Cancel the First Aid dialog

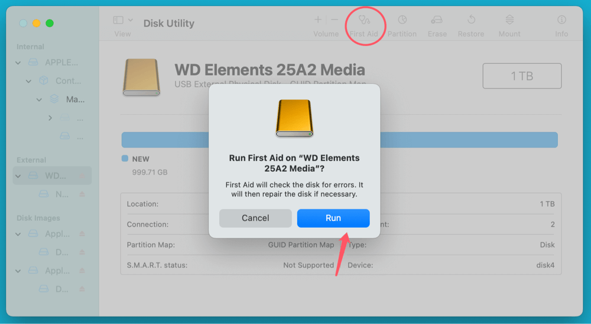(255, 218)
